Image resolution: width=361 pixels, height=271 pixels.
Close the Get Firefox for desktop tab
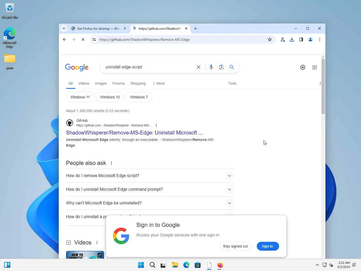(x=125, y=28)
